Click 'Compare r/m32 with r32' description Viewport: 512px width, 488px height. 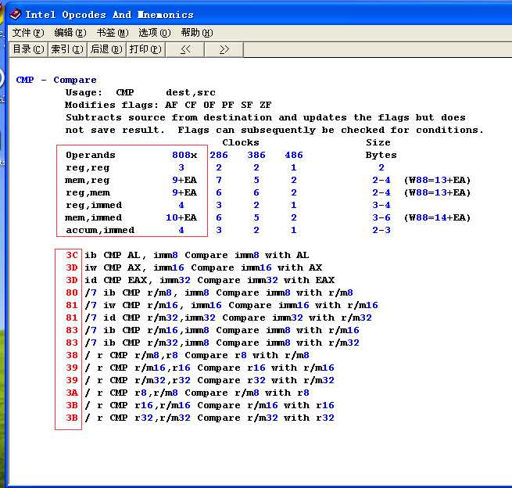pos(266,418)
